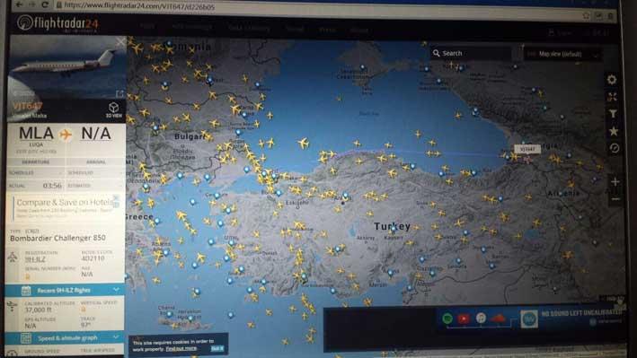Expand Speed & altitude graph section
The height and width of the screenshot is (358, 637).
[x=65, y=337]
